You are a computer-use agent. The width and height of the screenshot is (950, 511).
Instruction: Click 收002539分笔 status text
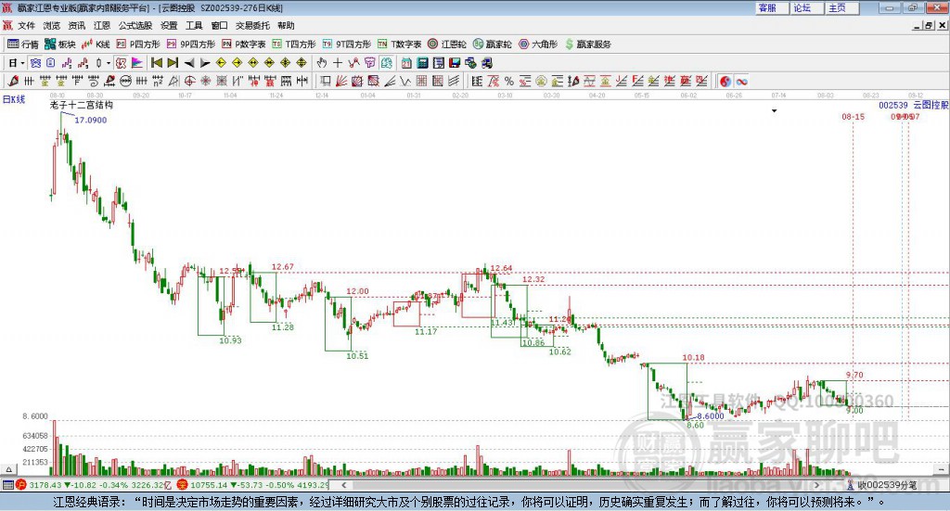tap(887, 485)
